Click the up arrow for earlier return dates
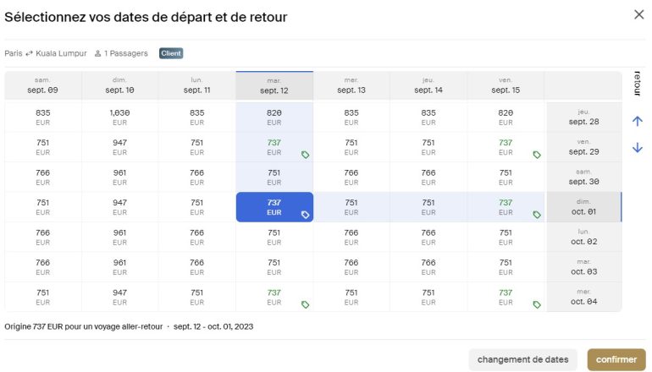This screenshot has width=652, height=372. point(638,121)
